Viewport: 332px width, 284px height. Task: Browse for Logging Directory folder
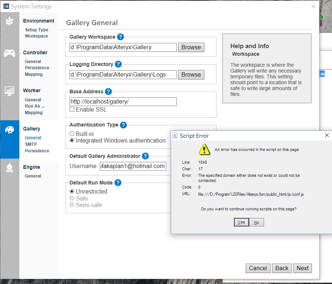(x=191, y=75)
